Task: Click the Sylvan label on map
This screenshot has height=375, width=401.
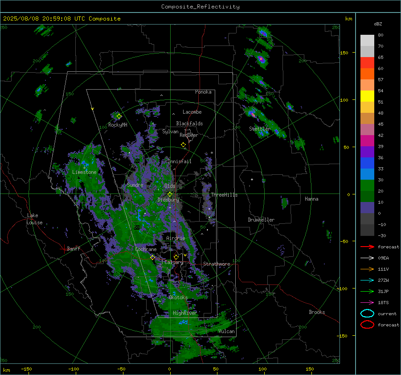Action: coord(170,132)
